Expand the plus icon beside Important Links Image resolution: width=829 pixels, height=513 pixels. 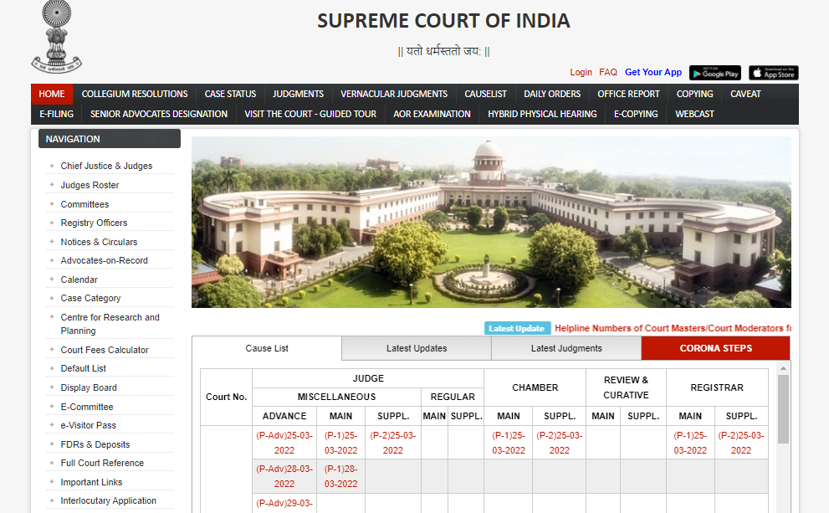click(52, 482)
